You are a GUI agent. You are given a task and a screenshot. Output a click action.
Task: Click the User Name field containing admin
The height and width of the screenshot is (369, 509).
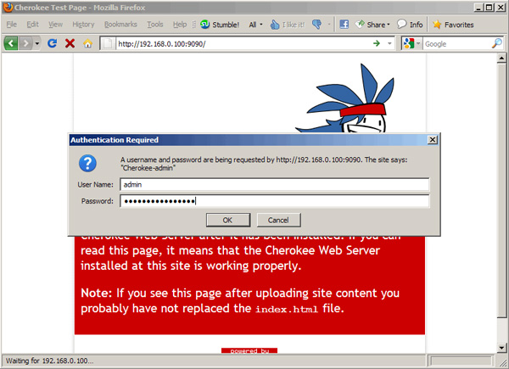[x=274, y=185]
